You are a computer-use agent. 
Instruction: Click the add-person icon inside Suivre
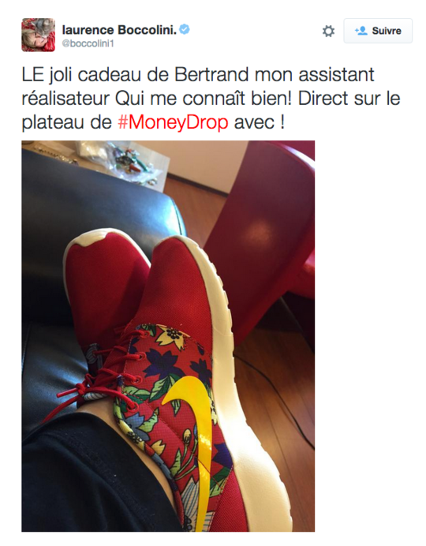coord(361,31)
